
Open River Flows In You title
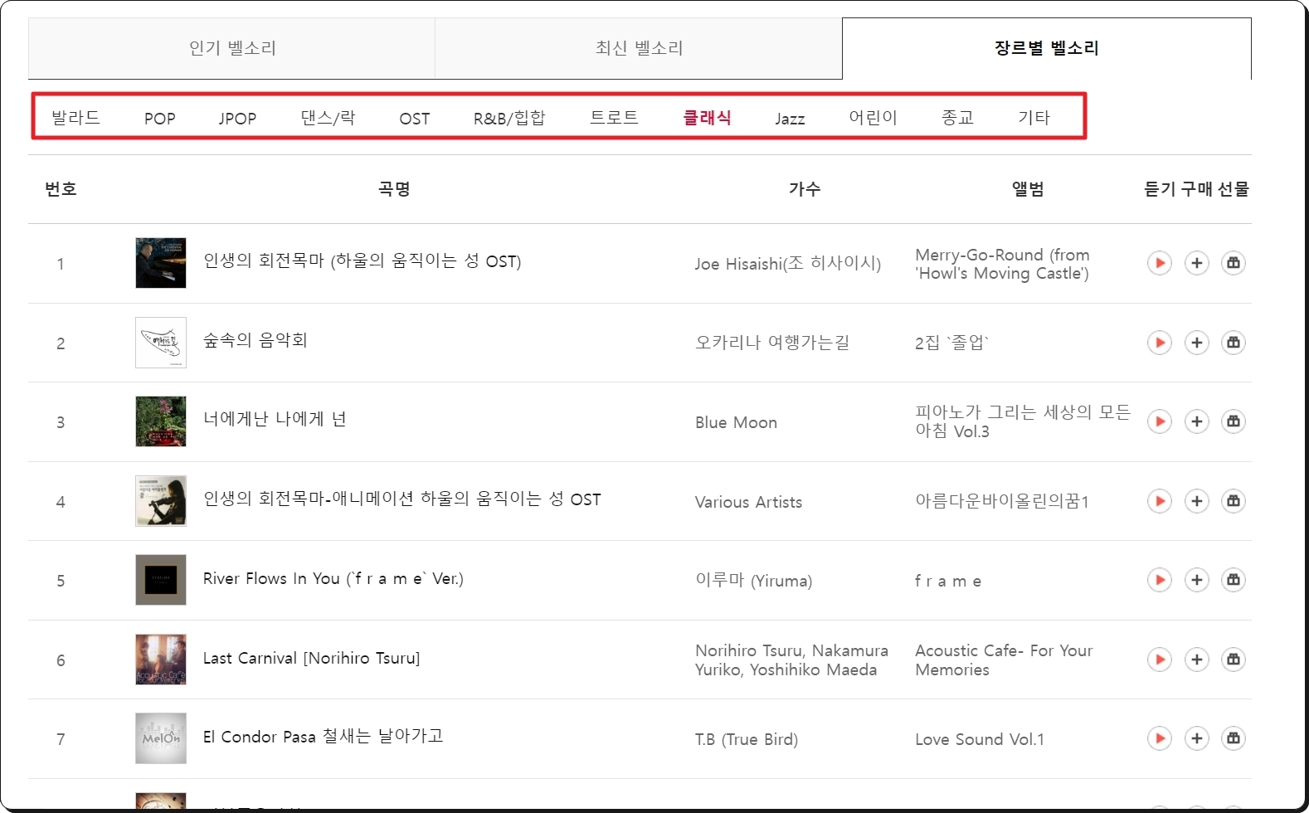333,578
